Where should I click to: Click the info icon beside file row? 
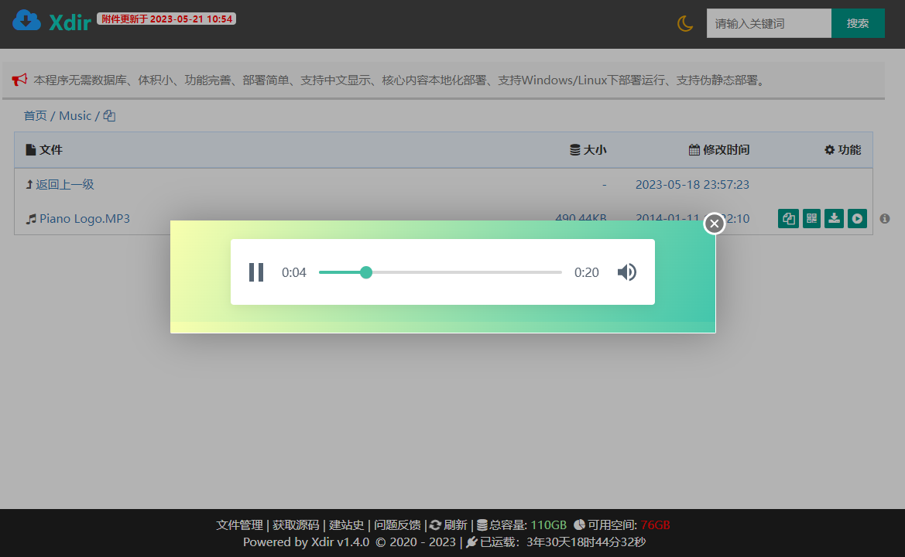(x=885, y=218)
